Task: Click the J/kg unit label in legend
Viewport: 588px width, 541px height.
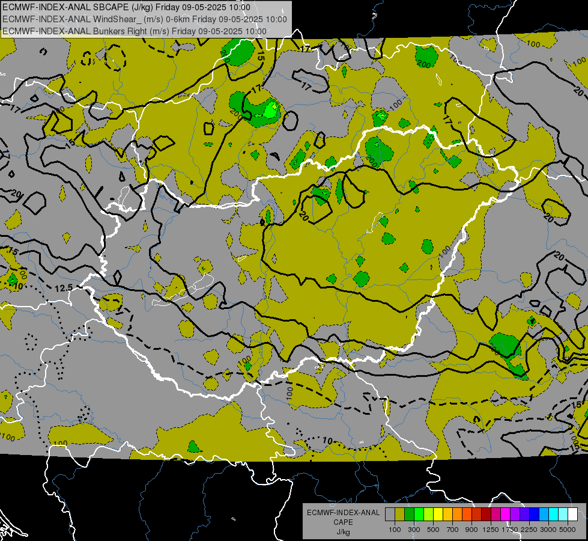Action: (x=343, y=532)
